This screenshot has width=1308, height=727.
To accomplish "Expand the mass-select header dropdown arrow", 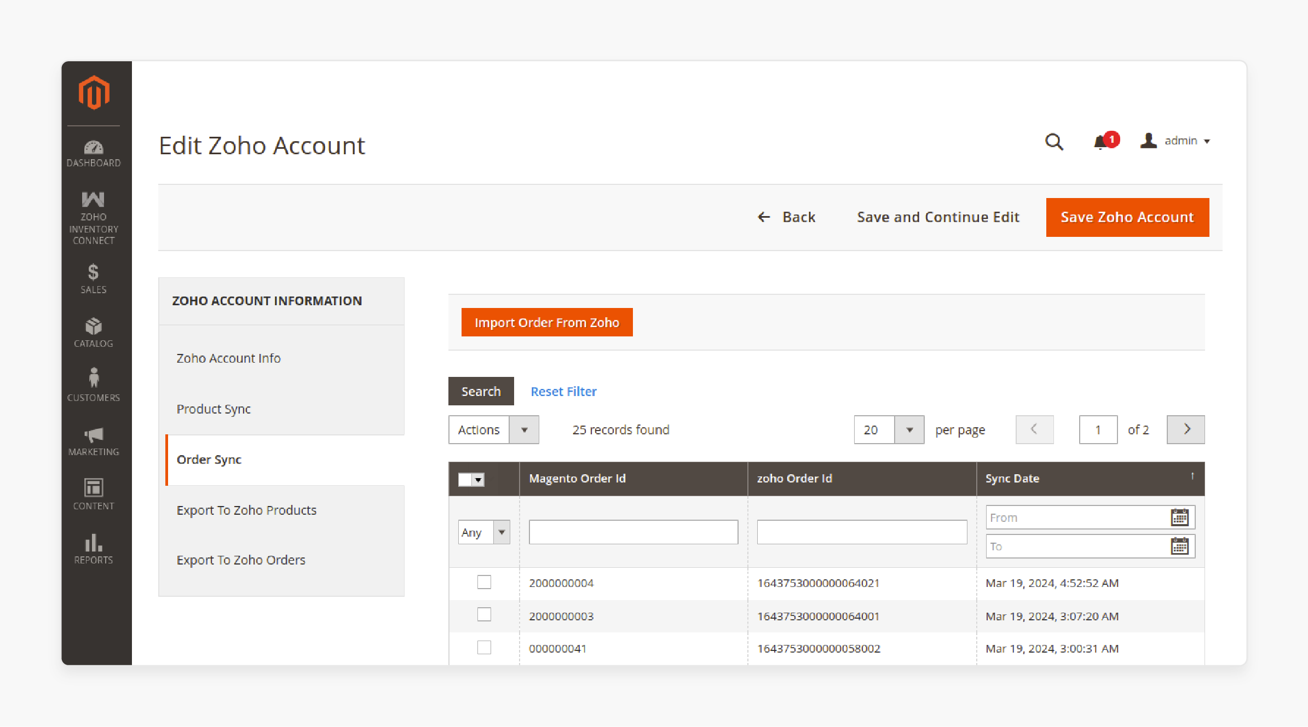I will coord(479,480).
